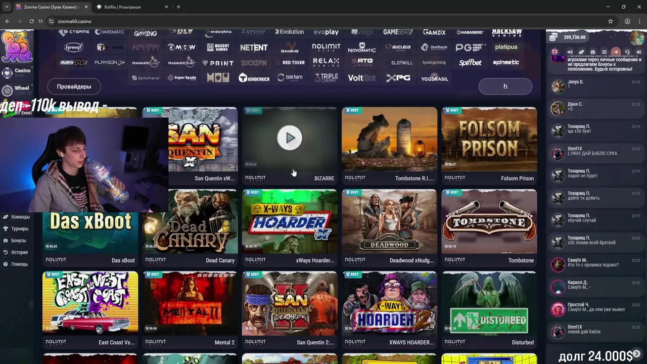The image size is (647, 364).
Task: Open the Tombstone R.I.P. game thumbnail
Action: pyautogui.click(x=389, y=140)
